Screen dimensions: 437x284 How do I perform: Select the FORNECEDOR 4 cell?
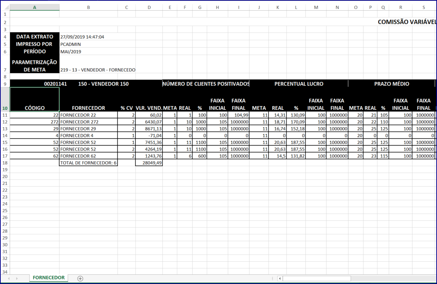click(88, 135)
